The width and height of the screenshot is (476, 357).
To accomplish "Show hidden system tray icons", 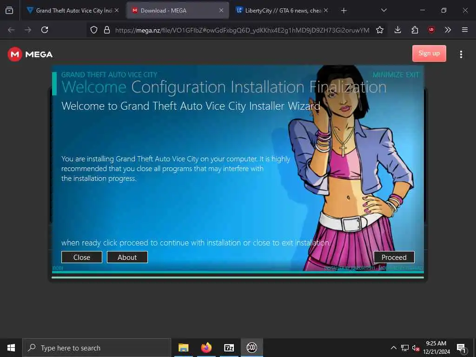I will tap(393, 348).
